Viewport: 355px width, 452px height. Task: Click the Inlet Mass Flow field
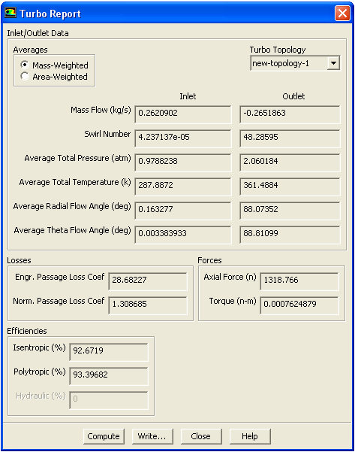tap(183, 114)
